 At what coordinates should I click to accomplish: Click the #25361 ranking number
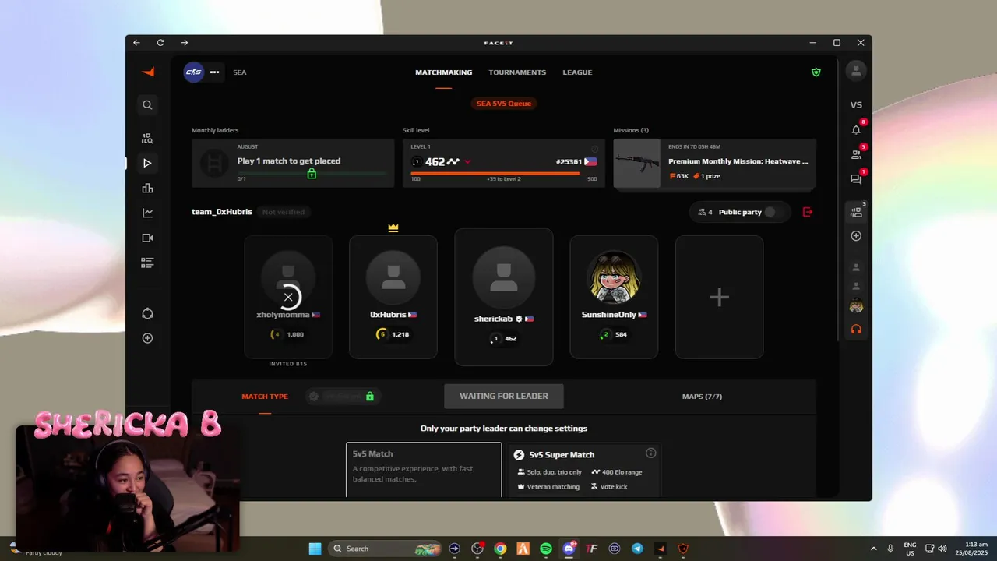pos(569,162)
